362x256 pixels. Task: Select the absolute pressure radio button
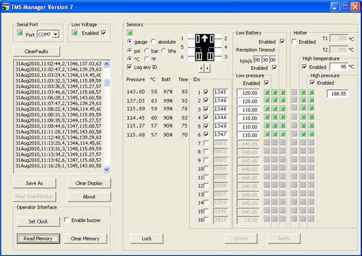153,42
